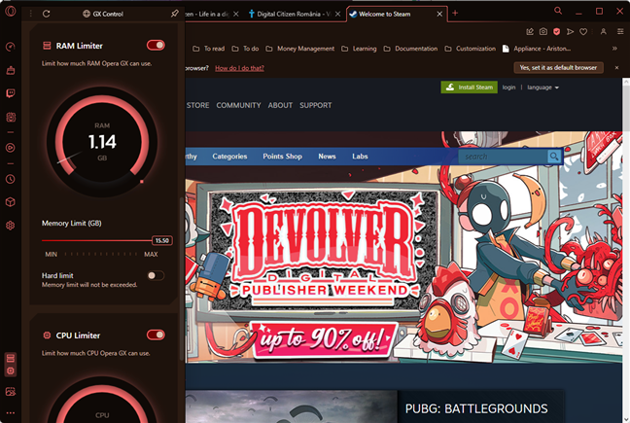Close the Welcome to Steam tab
The image size is (630, 423).
coord(439,14)
